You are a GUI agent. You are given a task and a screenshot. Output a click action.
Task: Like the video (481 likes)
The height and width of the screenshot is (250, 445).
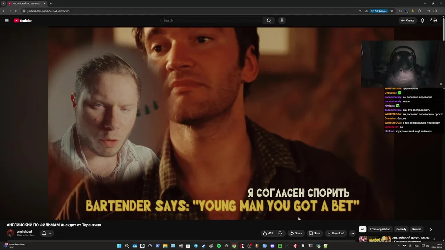pyautogui.click(x=268, y=233)
